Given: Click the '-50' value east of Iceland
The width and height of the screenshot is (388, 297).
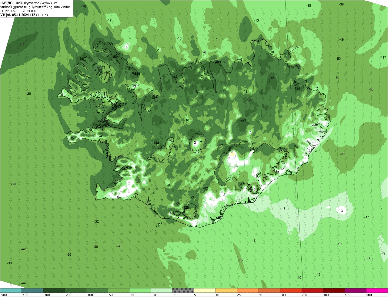Looking at the screenshot, I should [338, 59].
